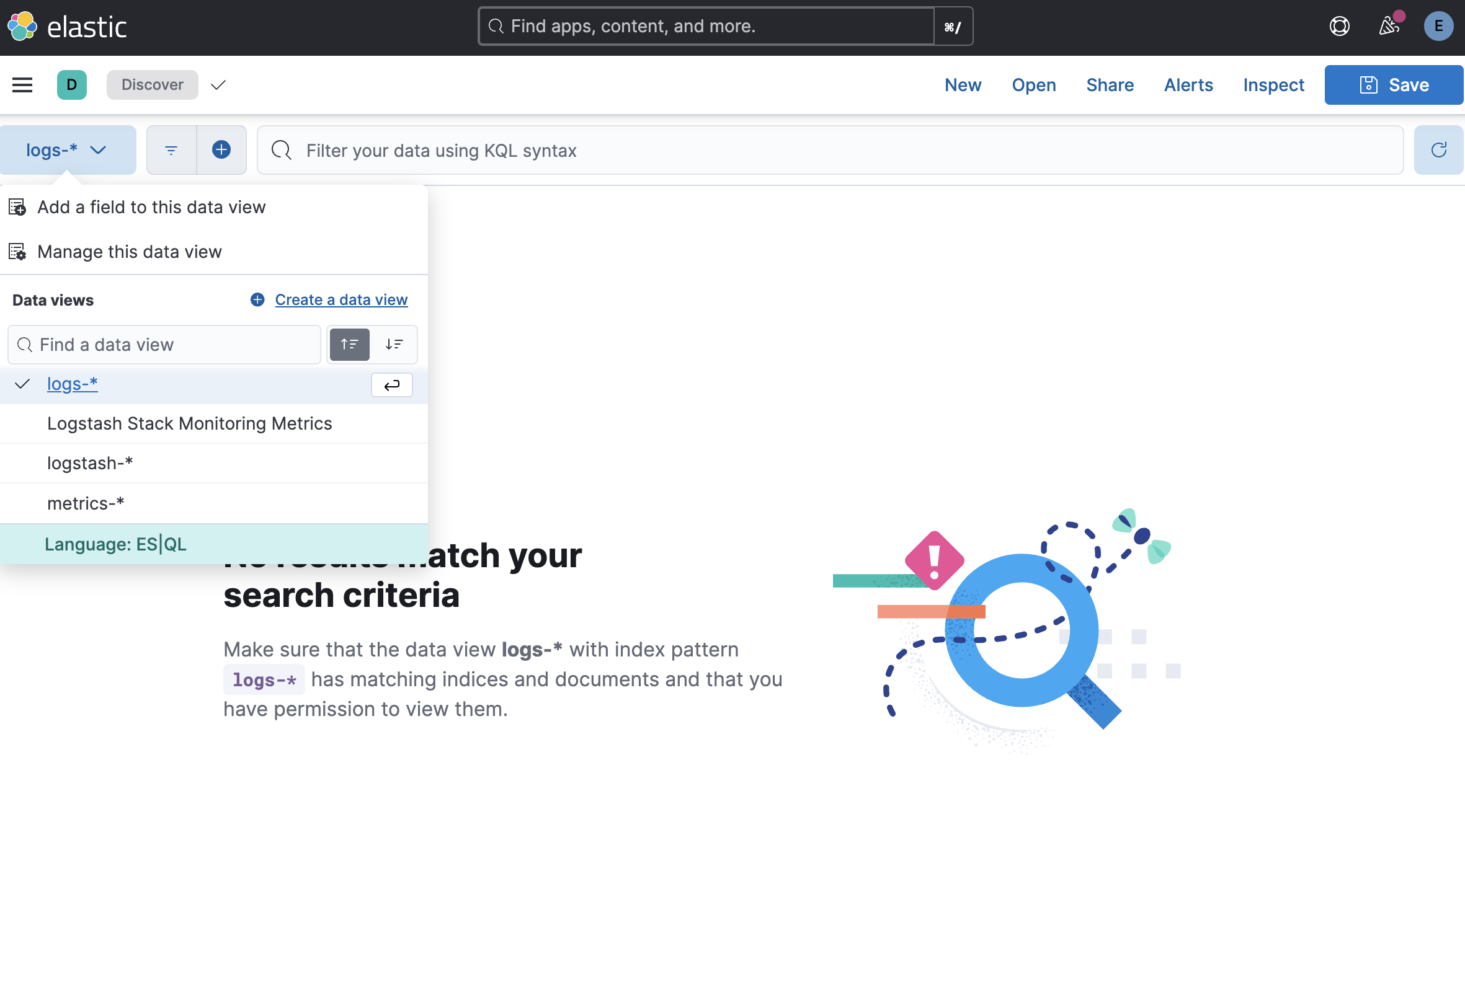The width and height of the screenshot is (1465, 1003).
Task: Click the green D space avatar
Action: pos(72,85)
